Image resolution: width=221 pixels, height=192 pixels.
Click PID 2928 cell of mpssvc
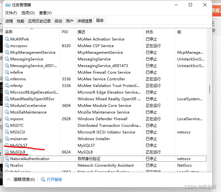(66, 119)
